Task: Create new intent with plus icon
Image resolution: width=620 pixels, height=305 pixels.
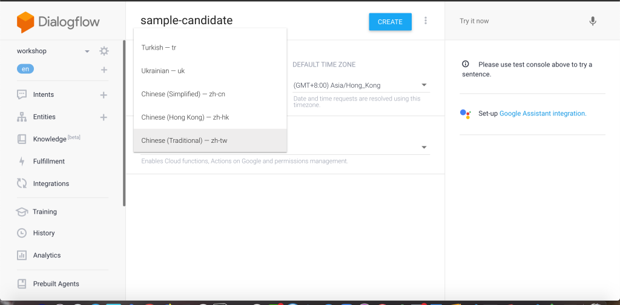Action: [104, 95]
